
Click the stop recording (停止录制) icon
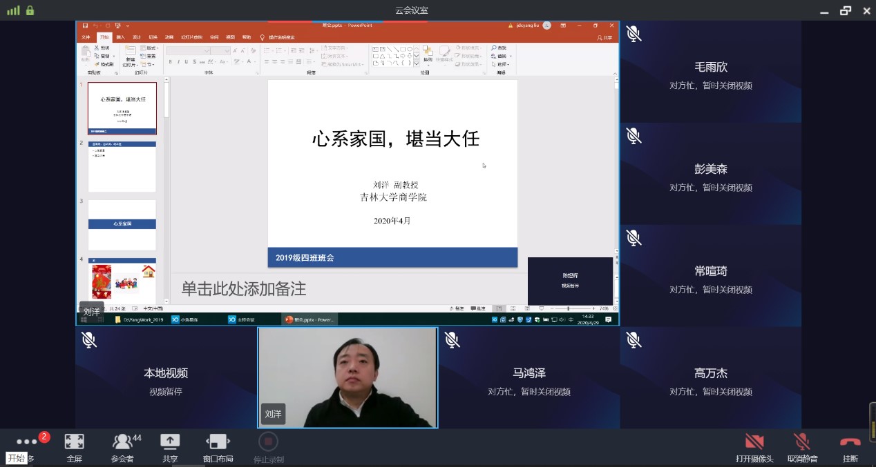(268, 441)
